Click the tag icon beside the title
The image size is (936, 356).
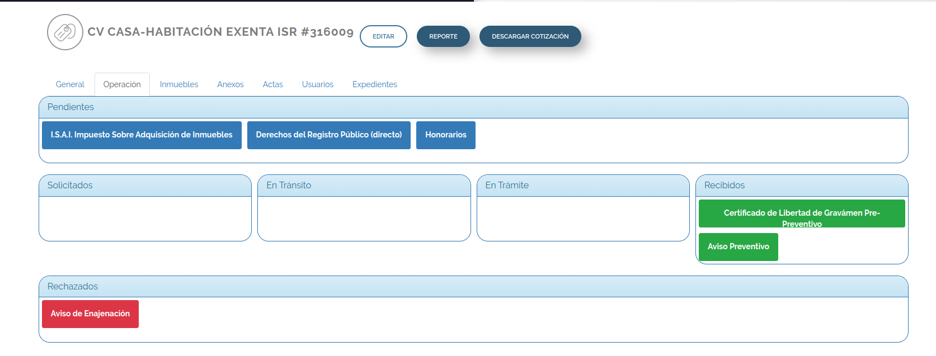[65, 32]
